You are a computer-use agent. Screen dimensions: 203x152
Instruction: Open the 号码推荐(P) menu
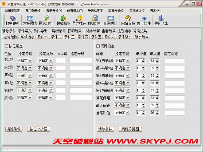click(95, 11)
